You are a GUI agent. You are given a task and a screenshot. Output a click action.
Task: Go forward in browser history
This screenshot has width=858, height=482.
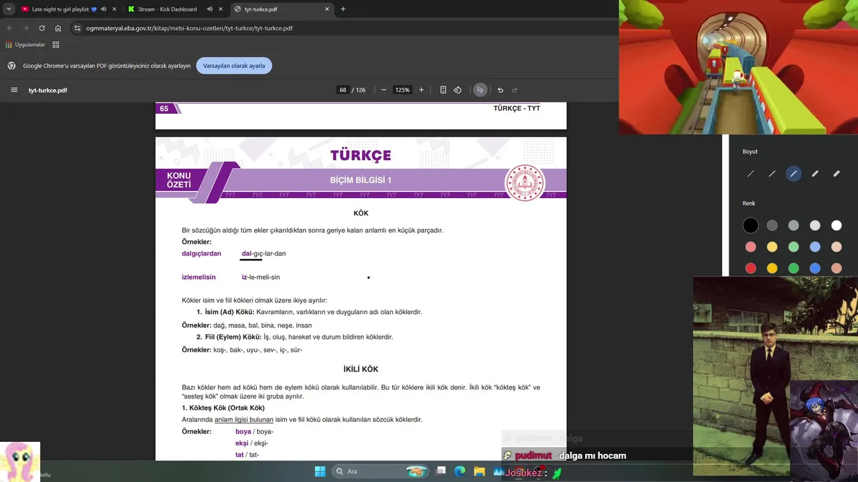25,28
